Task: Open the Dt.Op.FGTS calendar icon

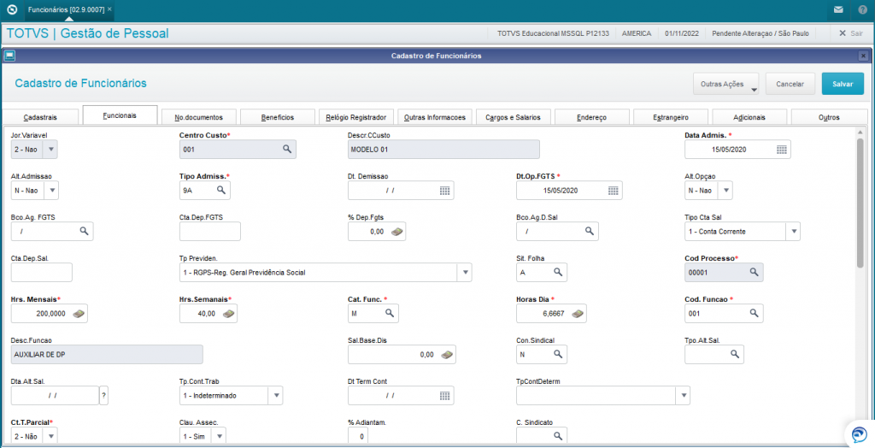Action: [613, 191]
